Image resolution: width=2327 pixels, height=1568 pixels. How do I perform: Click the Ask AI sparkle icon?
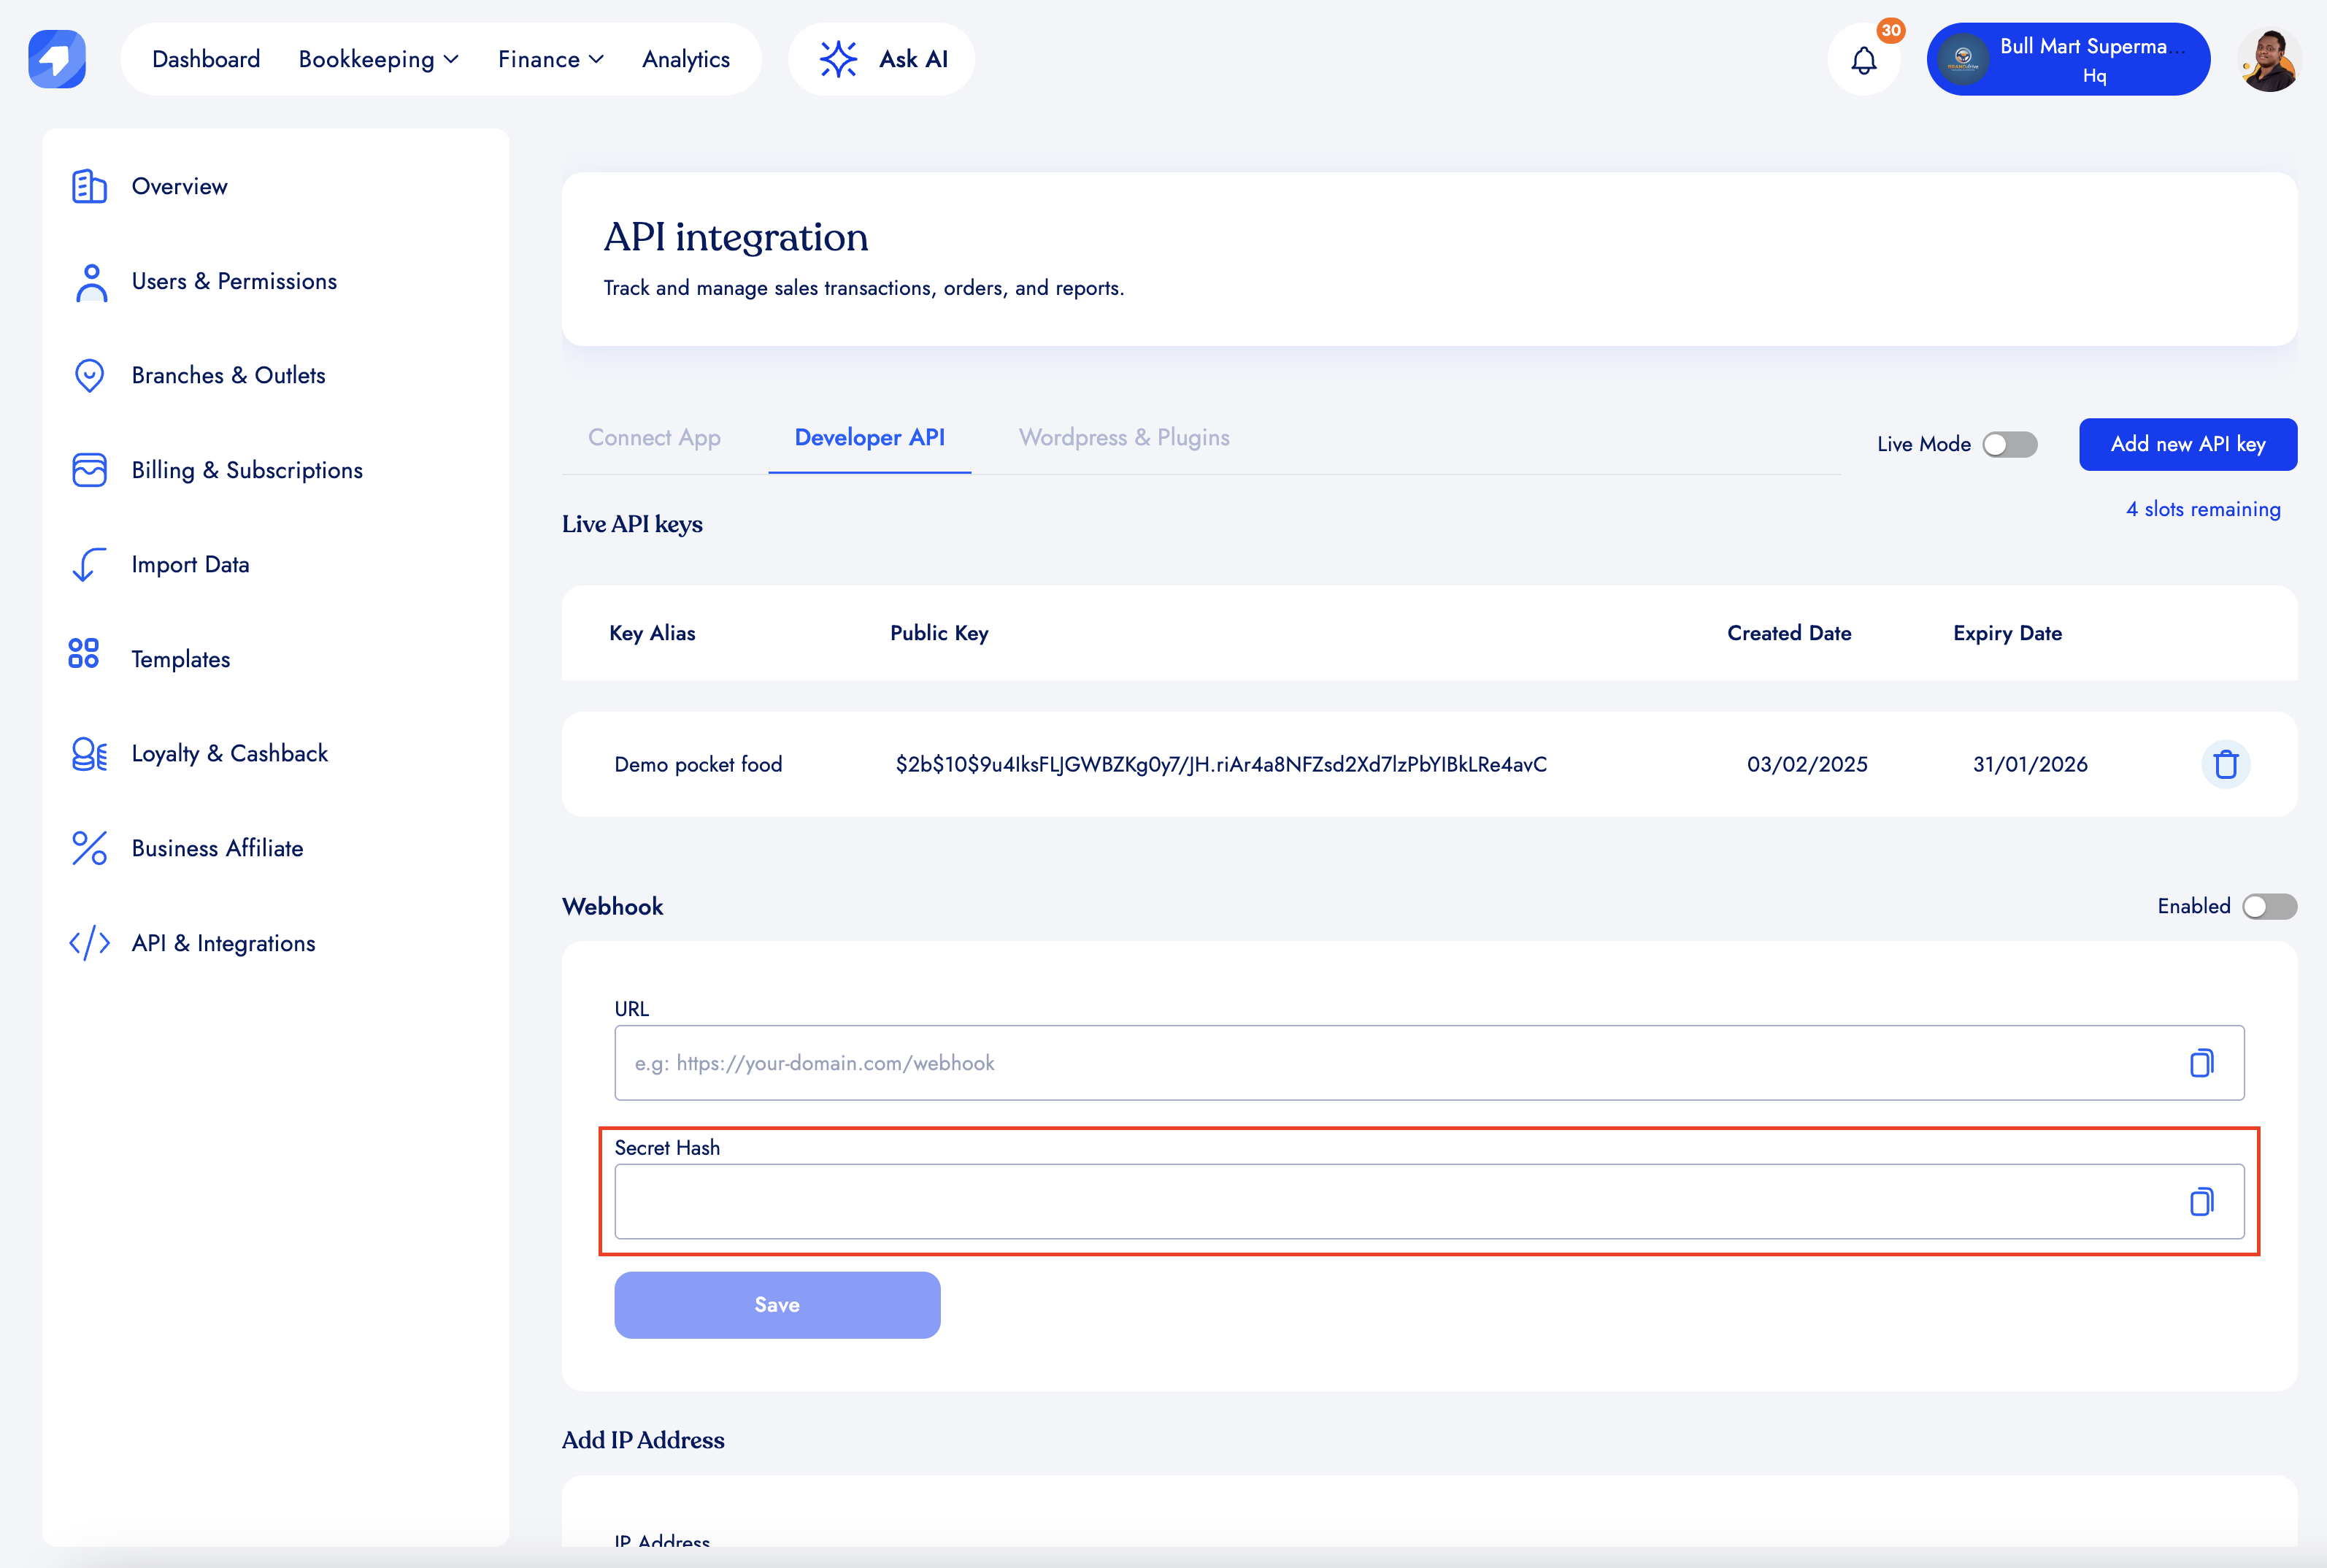838,59
